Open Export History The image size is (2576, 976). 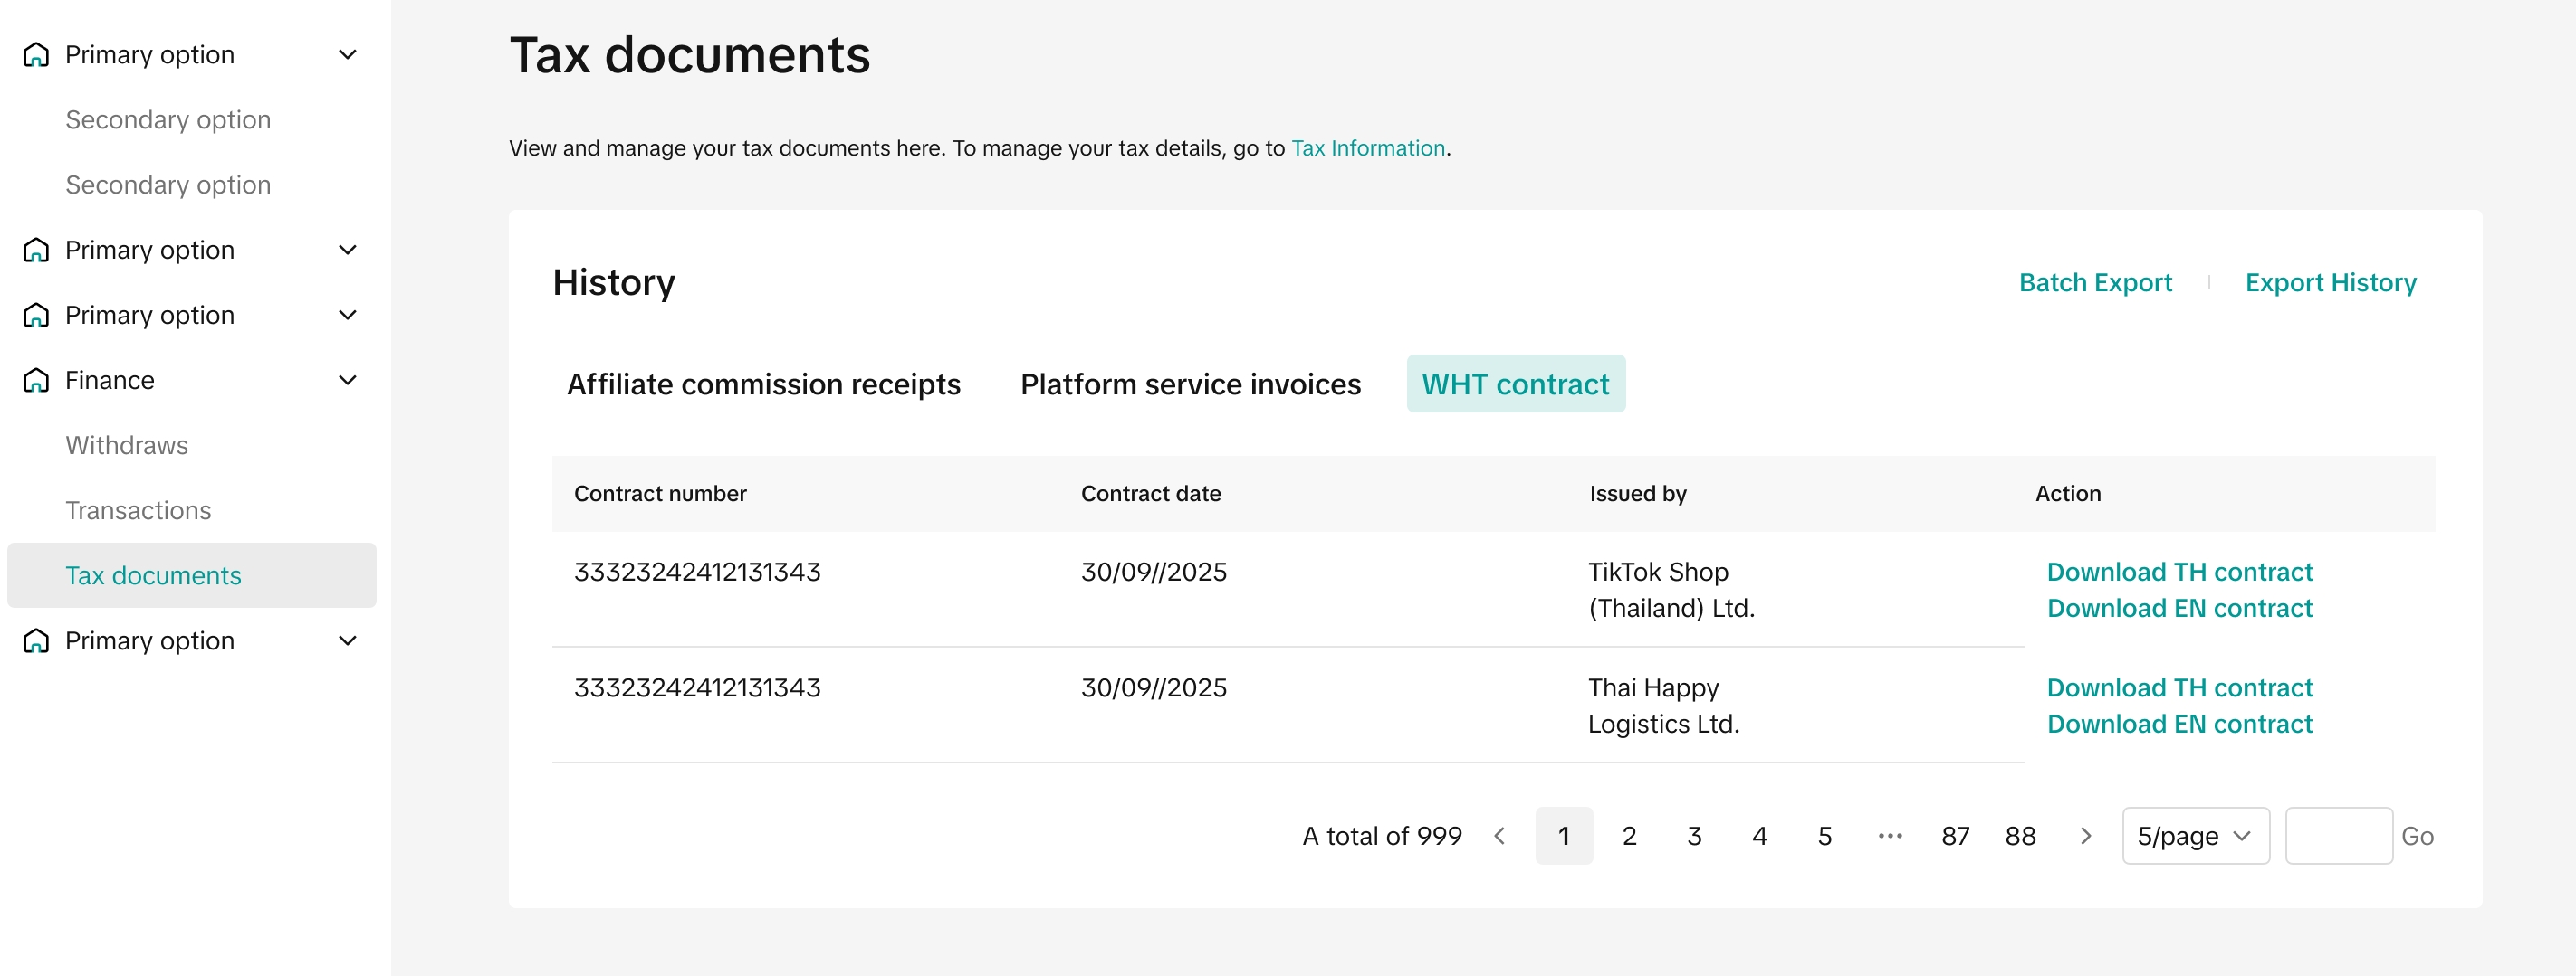coord(2330,283)
